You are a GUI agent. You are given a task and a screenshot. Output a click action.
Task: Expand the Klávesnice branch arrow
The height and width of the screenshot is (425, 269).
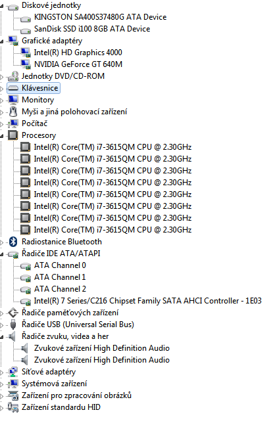(1, 89)
